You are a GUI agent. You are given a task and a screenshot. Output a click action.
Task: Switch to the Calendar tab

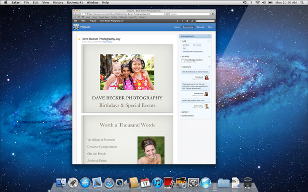pyautogui.click(x=200, y=27)
